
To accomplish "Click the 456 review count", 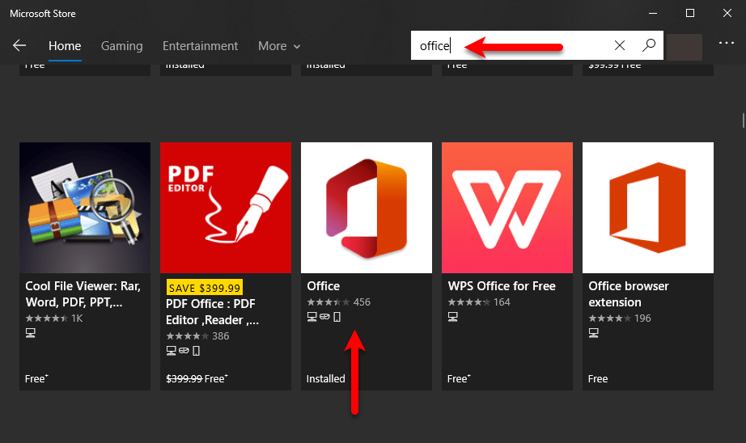I will click(x=362, y=302).
